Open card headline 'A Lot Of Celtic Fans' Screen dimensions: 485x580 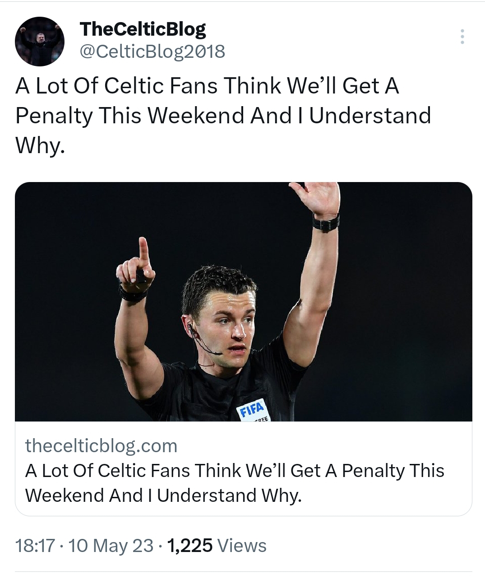coord(235,471)
